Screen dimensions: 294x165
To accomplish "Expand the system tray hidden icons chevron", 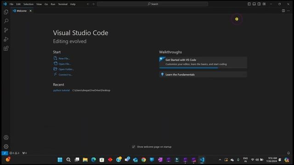I will click(x=220, y=159).
